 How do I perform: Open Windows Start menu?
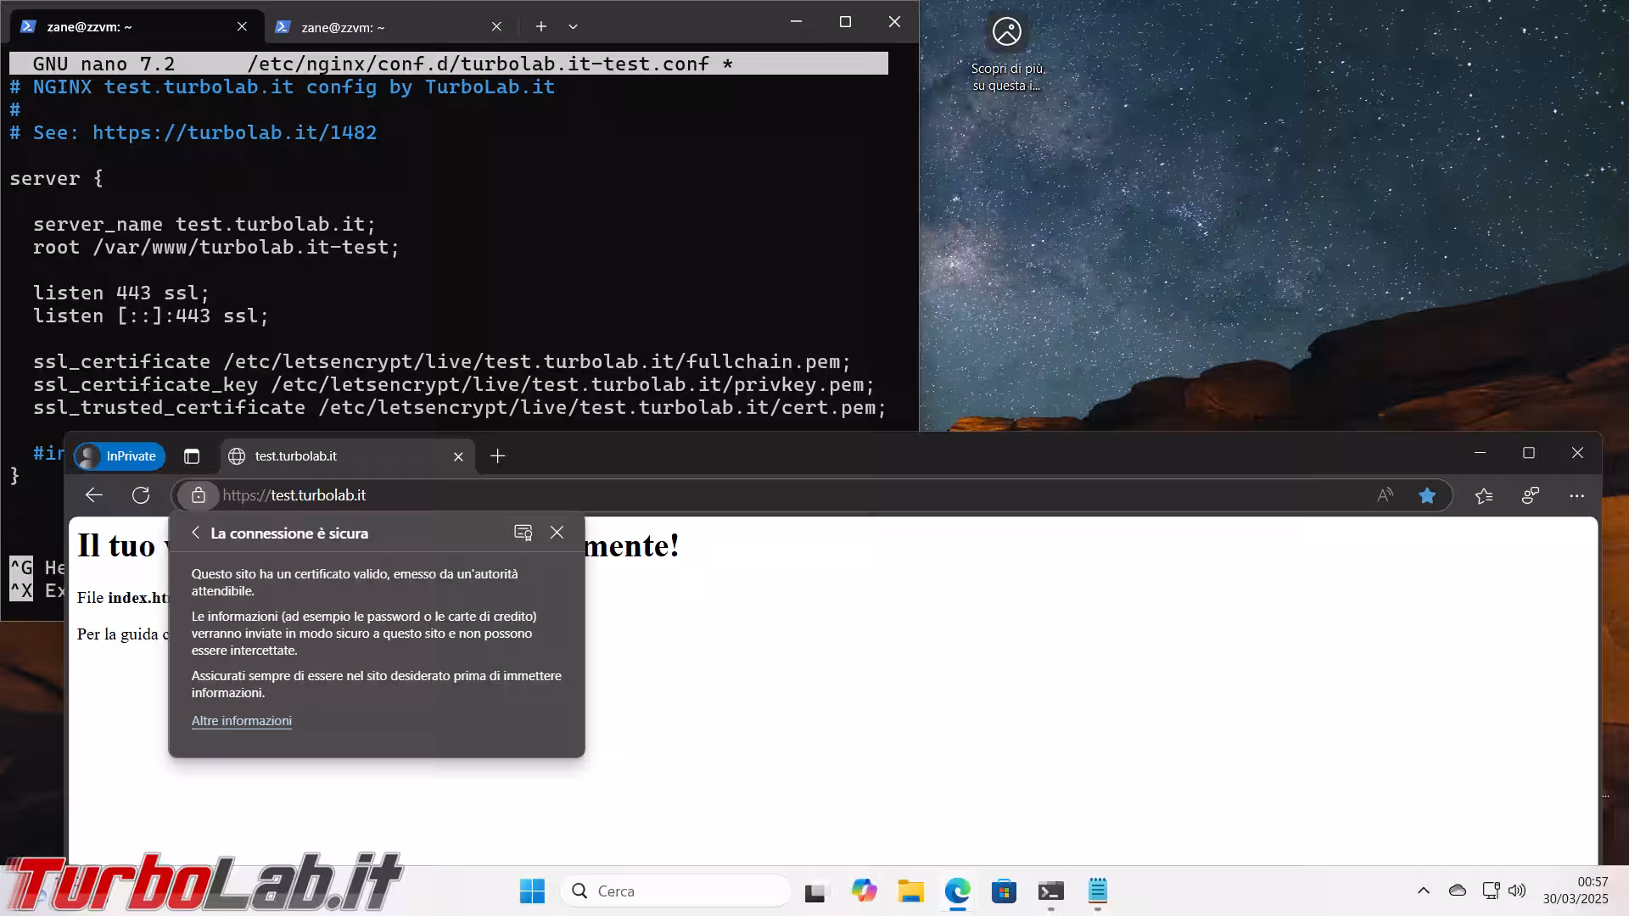pyautogui.click(x=532, y=891)
